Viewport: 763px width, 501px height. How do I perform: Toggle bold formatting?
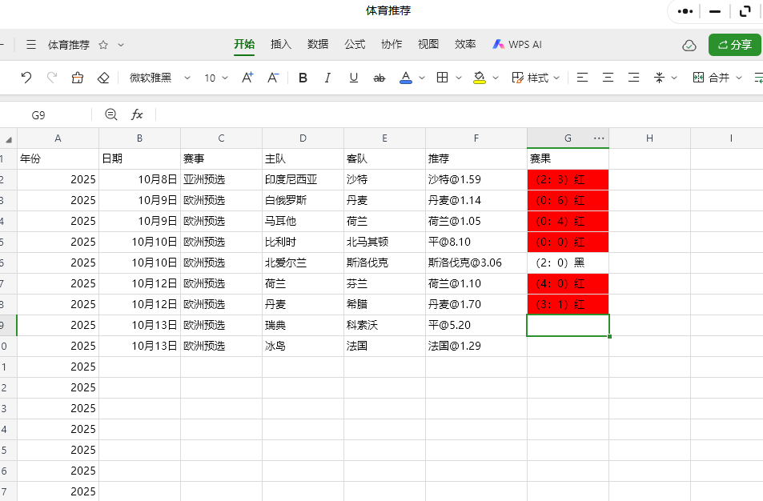pos(302,78)
